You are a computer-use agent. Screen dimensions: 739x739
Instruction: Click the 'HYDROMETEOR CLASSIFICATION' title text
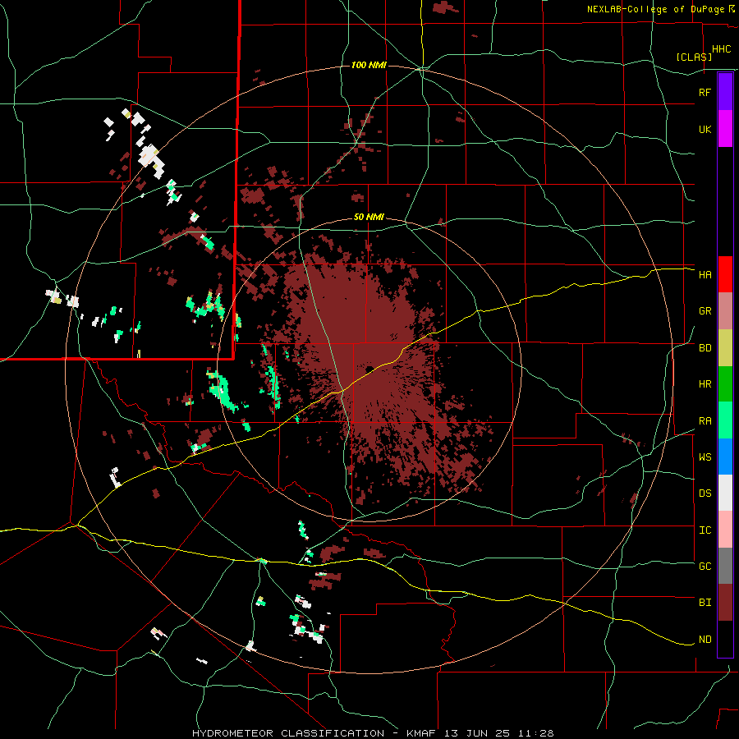pyautogui.click(x=288, y=733)
